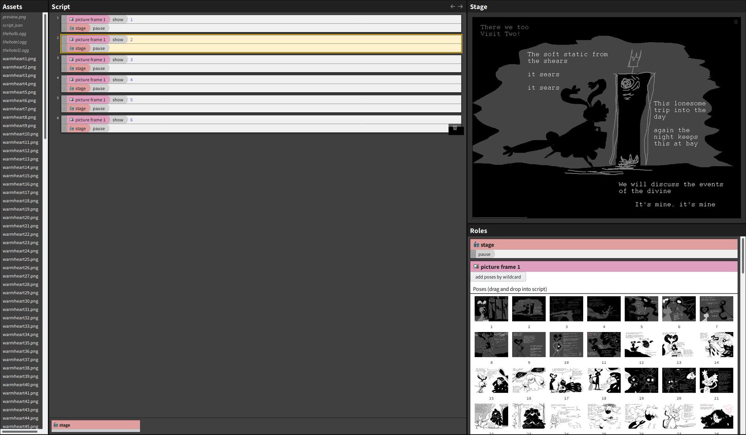Select pose thumbnail number 13

(679, 344)
